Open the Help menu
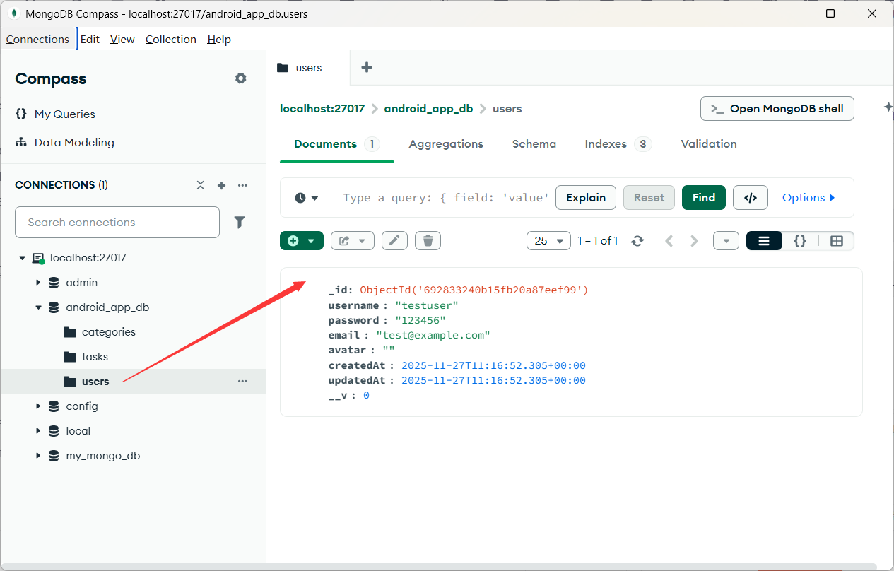 (219, 40)
